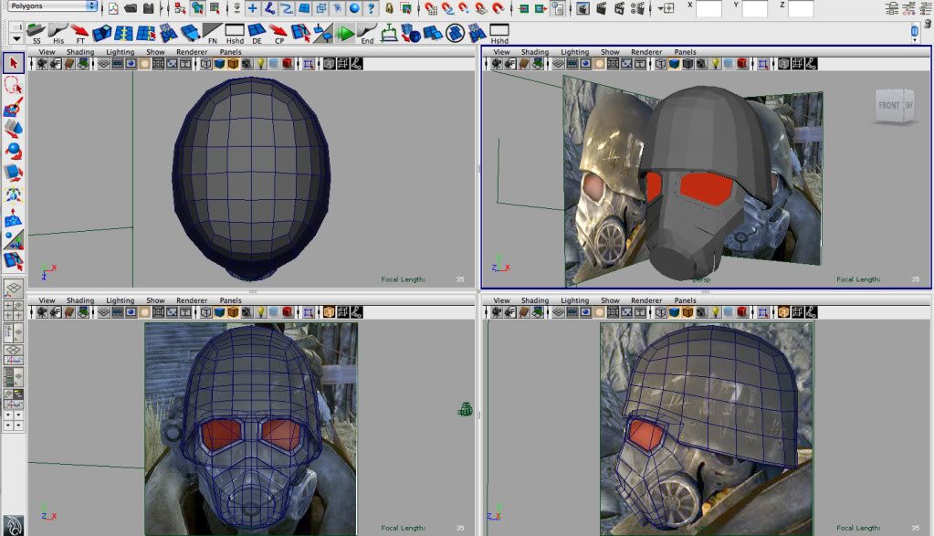Image resolution: width=934 pixels, height=536 pixels.
Task: Click the FT shelf icon
Action: click(80, 34)
